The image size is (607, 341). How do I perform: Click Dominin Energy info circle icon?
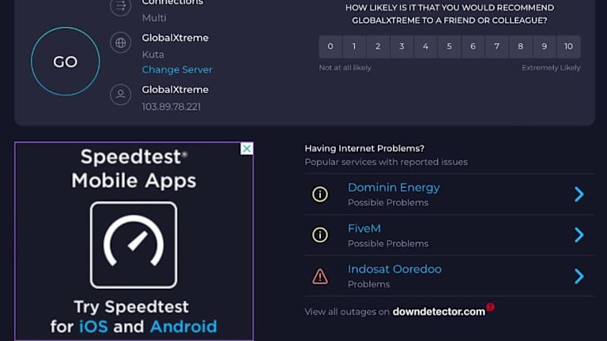tap(320, 194)
